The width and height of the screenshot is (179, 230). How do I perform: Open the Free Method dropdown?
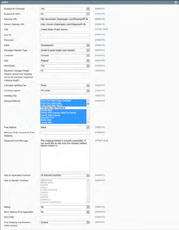point(65,127)
